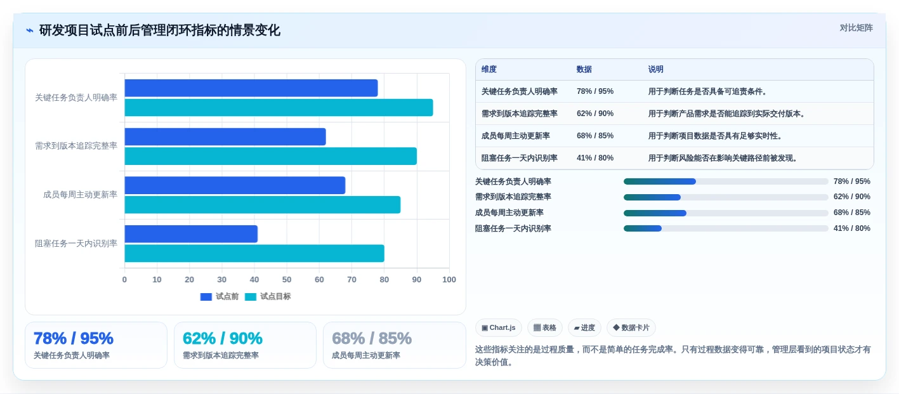Viewport: 899px width, 394px height.
Task: Click the lightning icon beside the title
Action: point(30,30)
